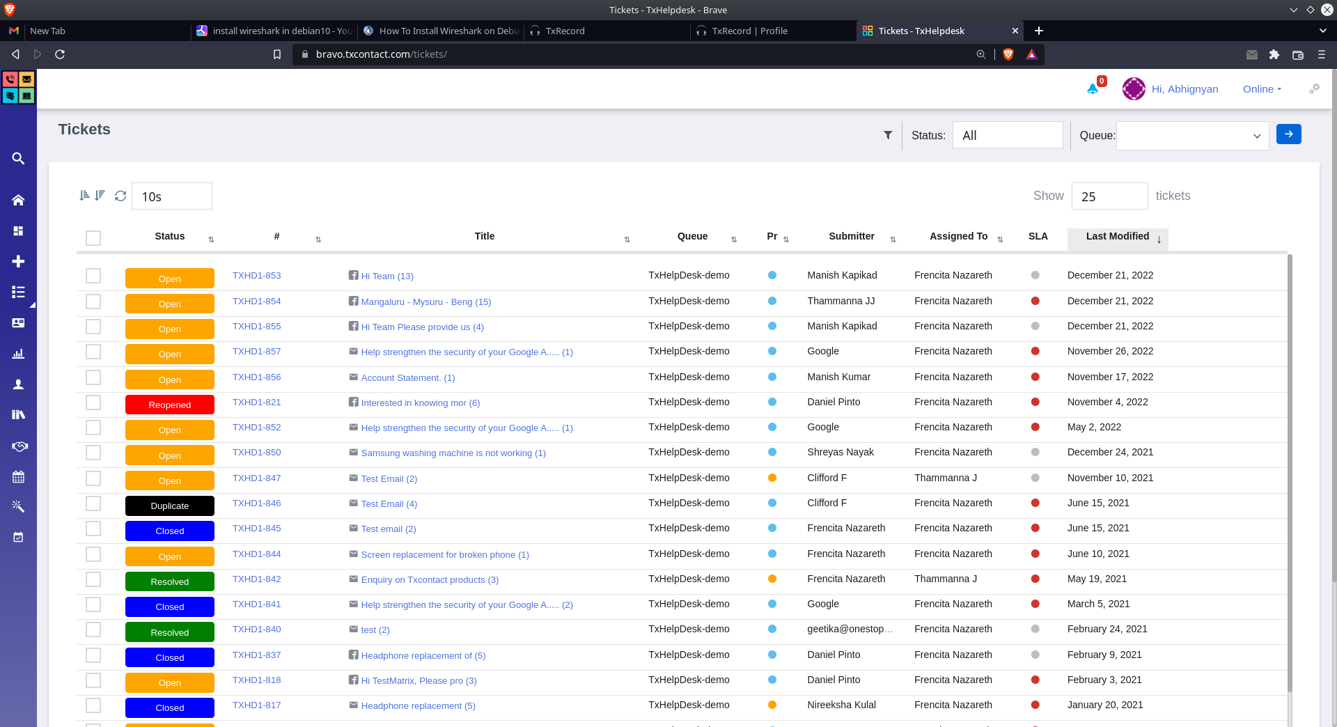1337x727 pixels.
Task: Open the search icon in the sidebar
Action: pos(18,159)
